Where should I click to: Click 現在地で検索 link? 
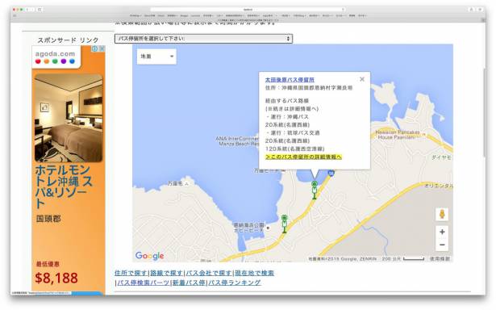pos(254,273)
